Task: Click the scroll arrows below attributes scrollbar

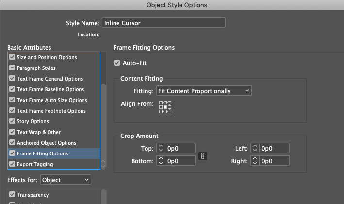Action: coord(103,164)
